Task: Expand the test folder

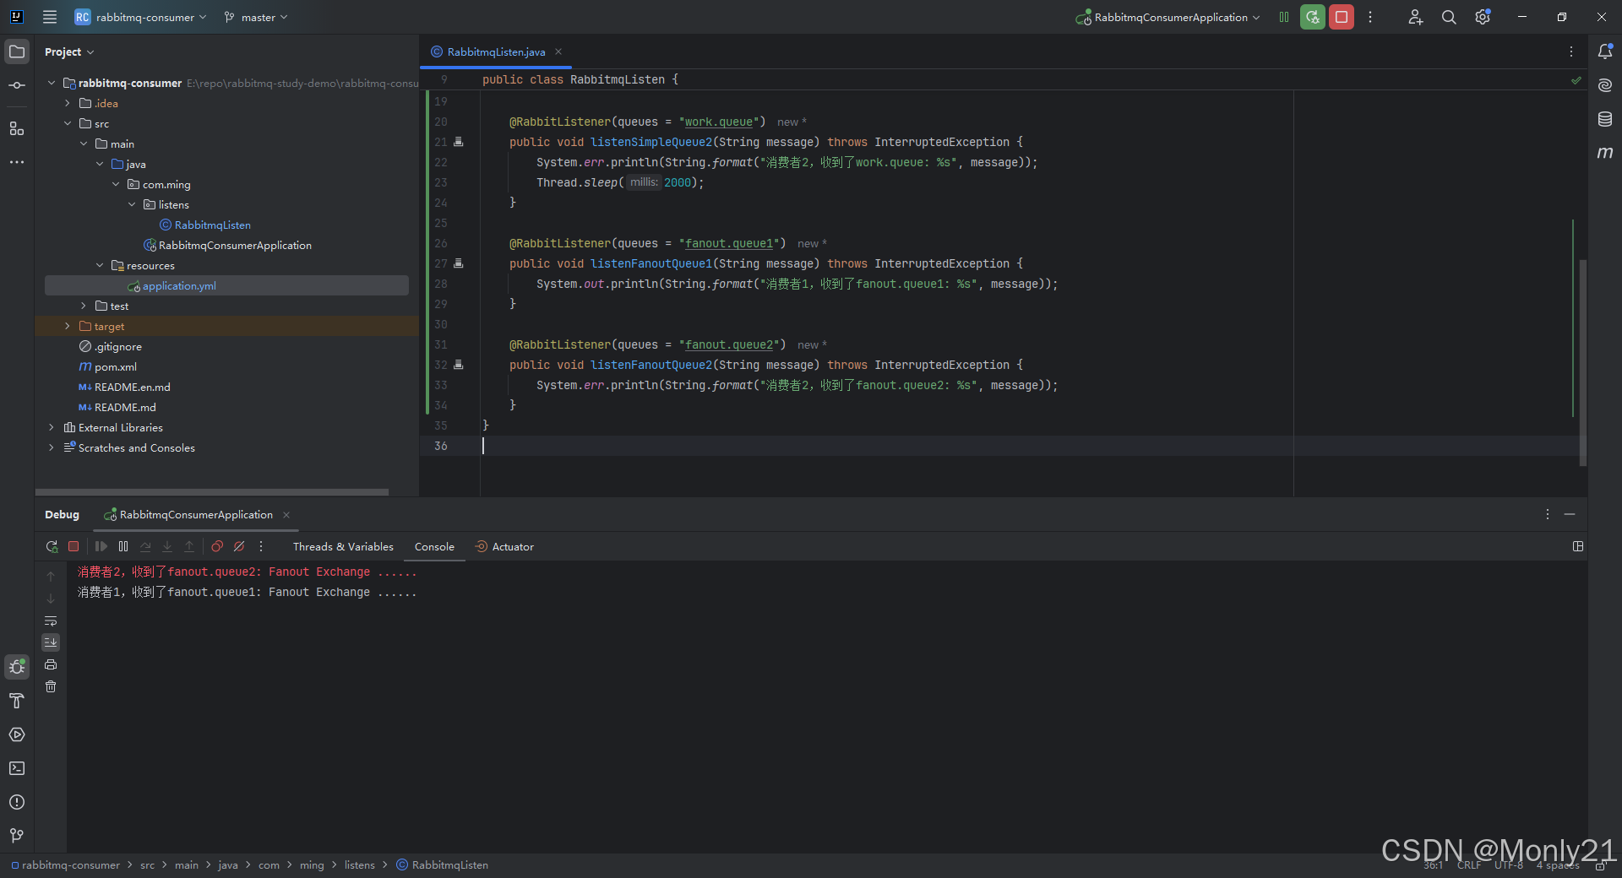Action: point(84,306)
